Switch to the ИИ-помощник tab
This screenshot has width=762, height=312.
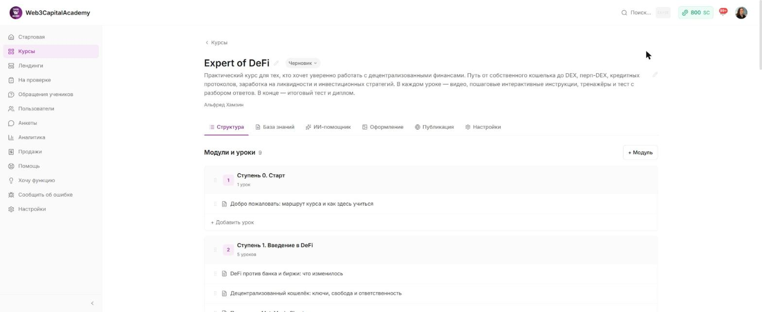pos(328,127)
